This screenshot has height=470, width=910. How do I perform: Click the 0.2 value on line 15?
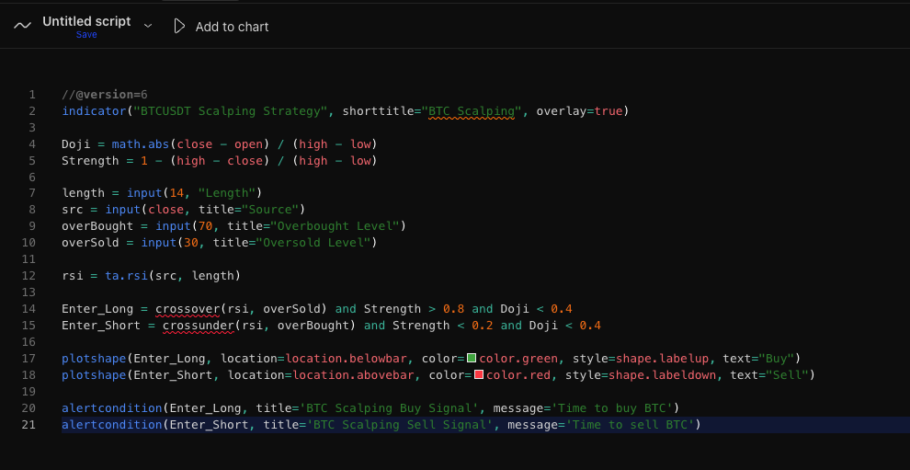coord(483,326)
